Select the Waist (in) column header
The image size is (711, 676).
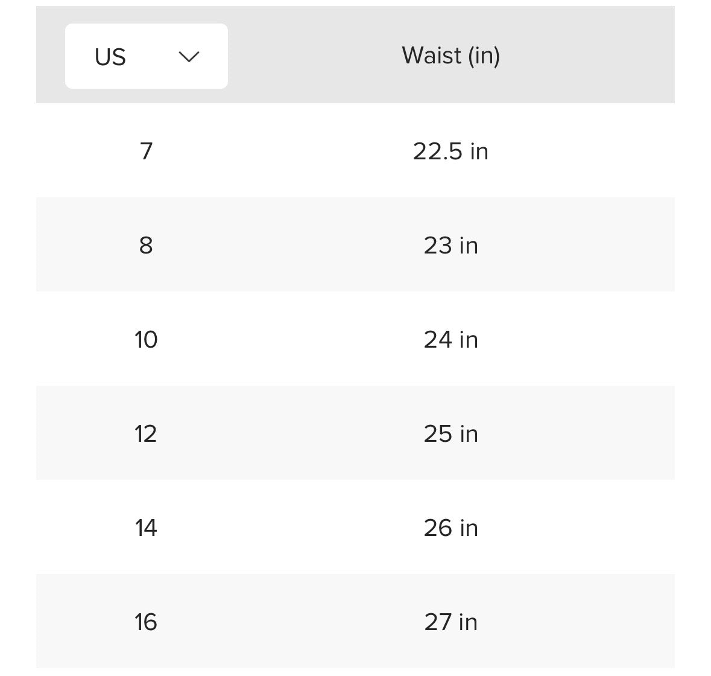[450, 56]
